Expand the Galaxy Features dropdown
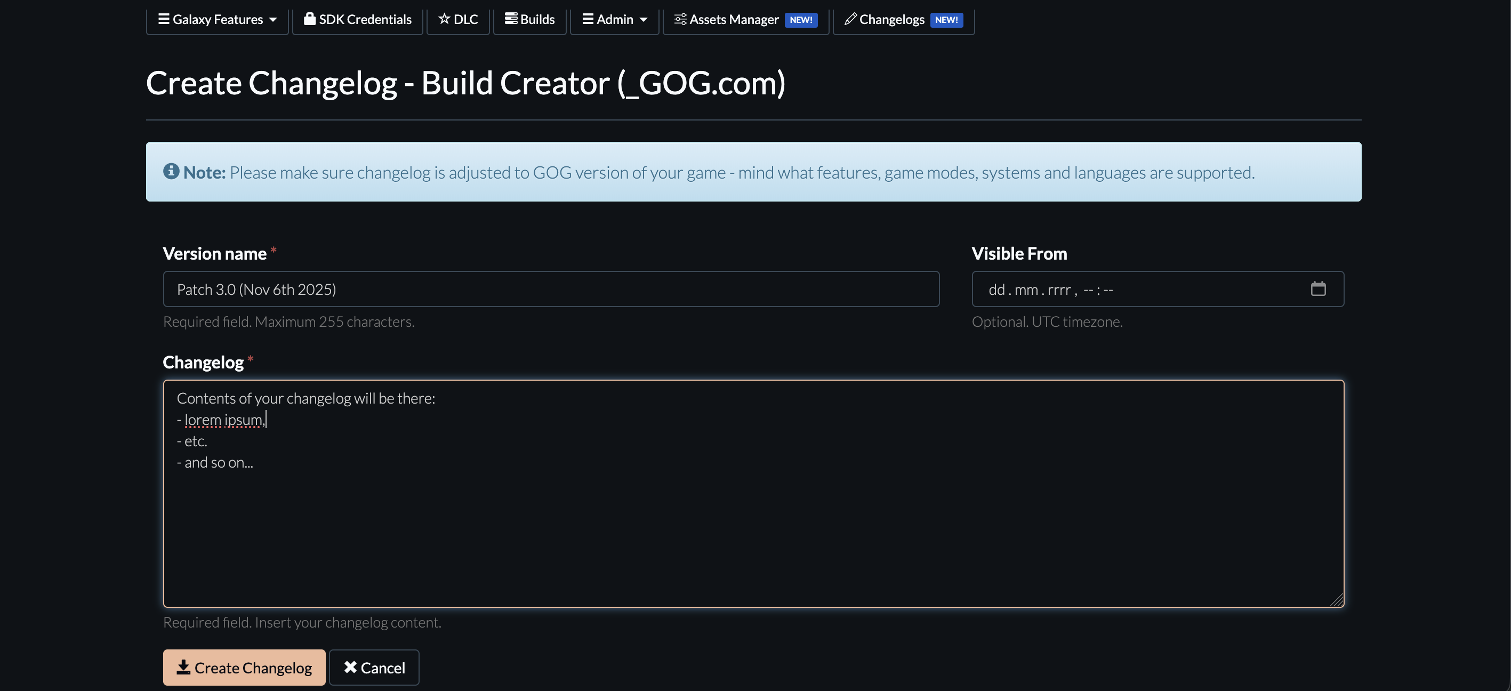The height and width of the screenshot is (691, 1511). click(x=217, y=19)
